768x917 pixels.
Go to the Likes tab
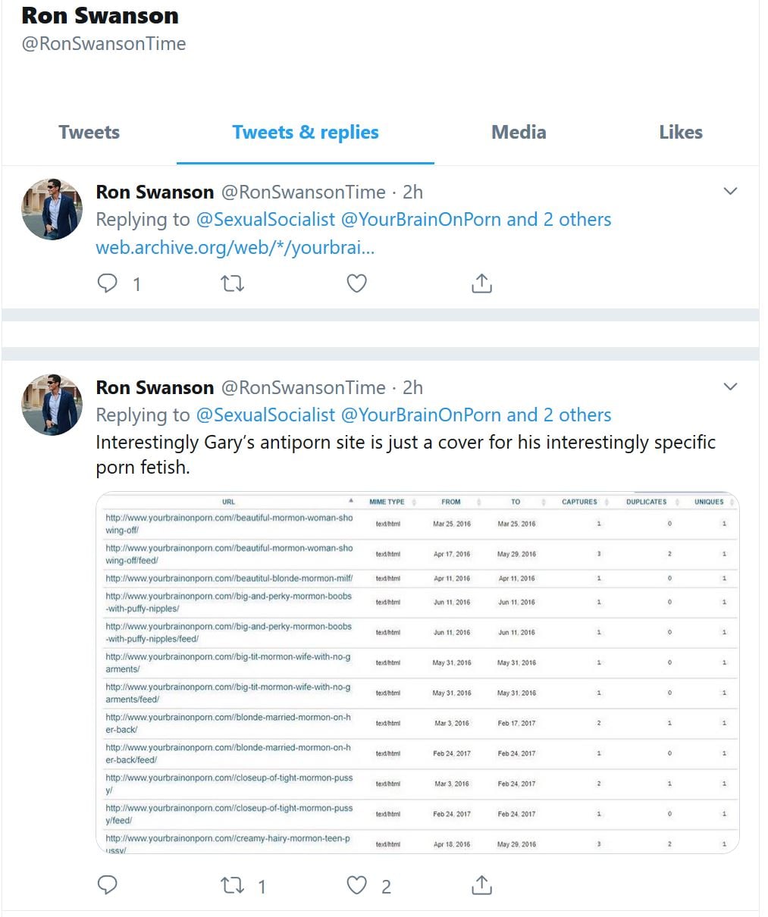point(681,133)
